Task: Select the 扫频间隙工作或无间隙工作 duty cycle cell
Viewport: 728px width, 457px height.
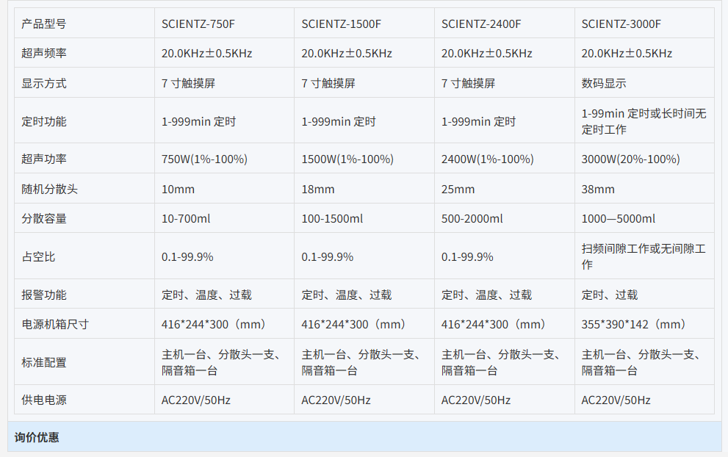Action: pyautogui.click(x=643, y=256)
